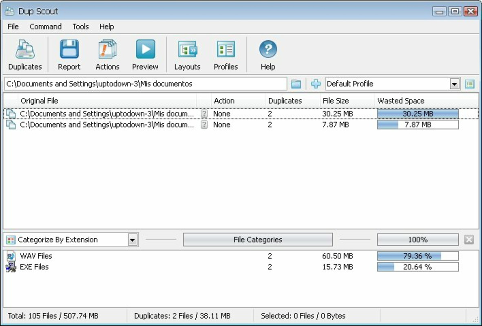Open the Default Profile dropdown arrow
Viewport: 482px width, 326px height.
[x=454, y=84]
